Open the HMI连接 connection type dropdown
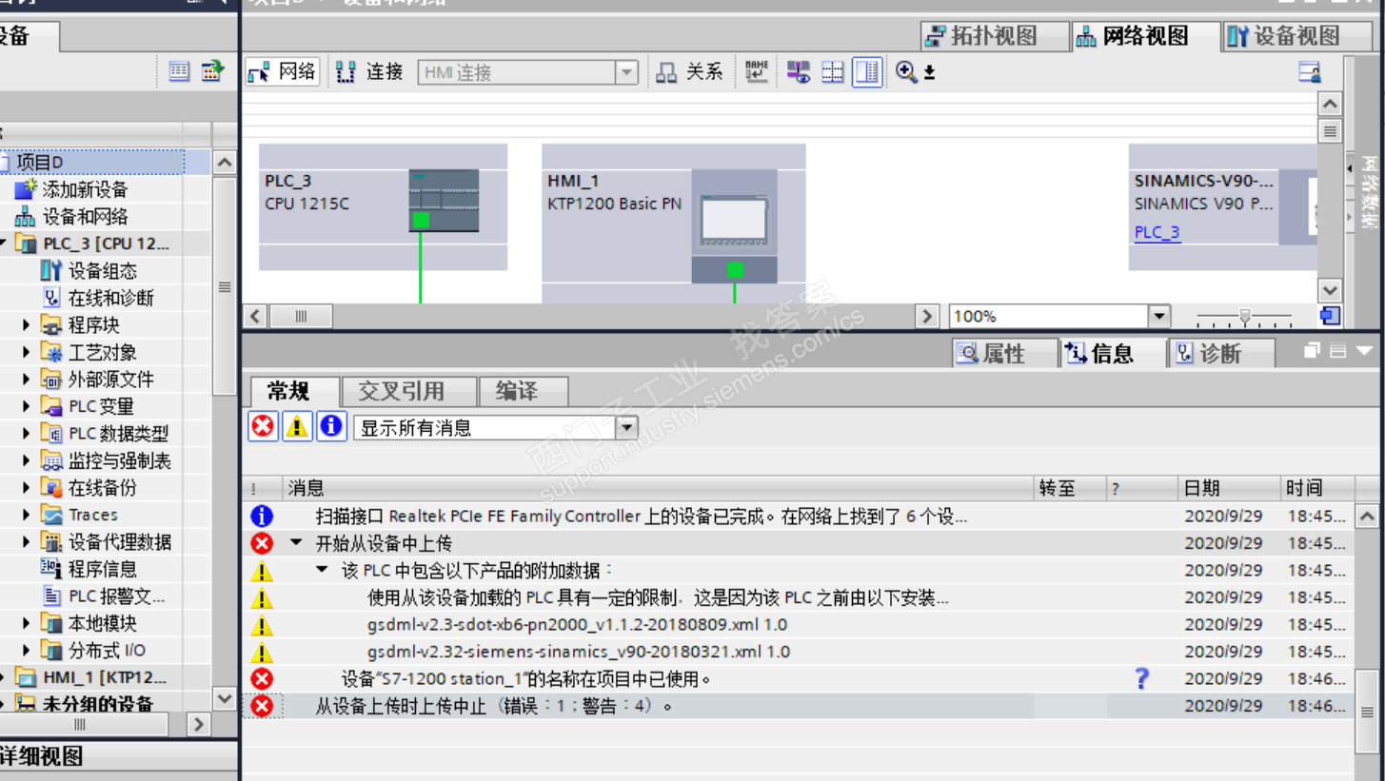The image size is (1385, 781). click(626, 72)
